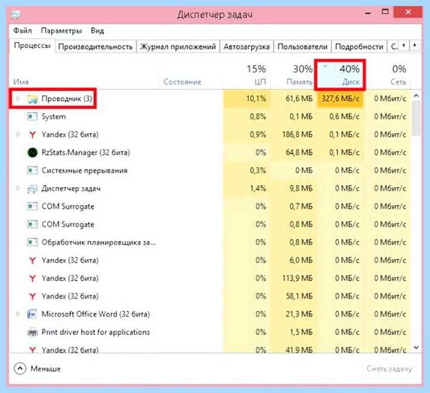The width and height of the screenshot is (430, 393).
Task: Expand the Диспетчер задач process group
Action: click(x=18, y=189)
